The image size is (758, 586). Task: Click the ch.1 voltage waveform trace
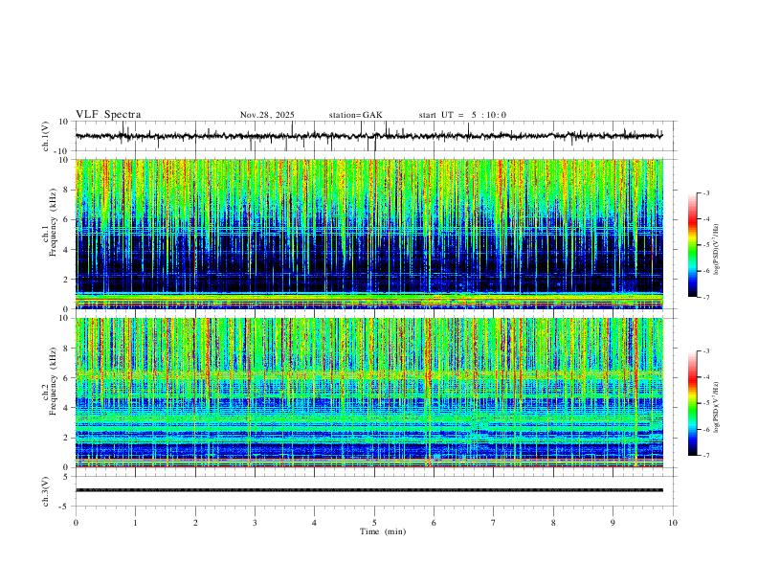coord(368,136)
